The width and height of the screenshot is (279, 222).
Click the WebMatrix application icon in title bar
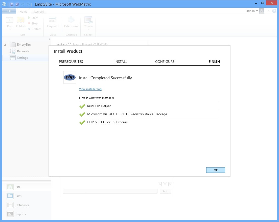[4, 4]
